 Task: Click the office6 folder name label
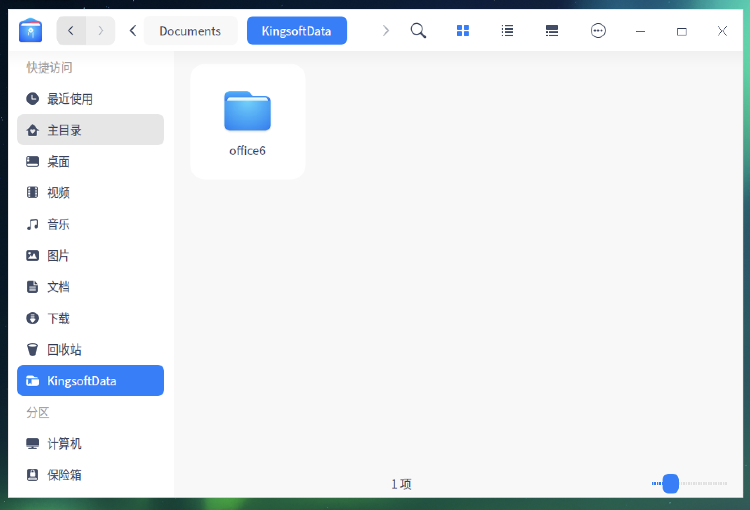tap(248, 151)
